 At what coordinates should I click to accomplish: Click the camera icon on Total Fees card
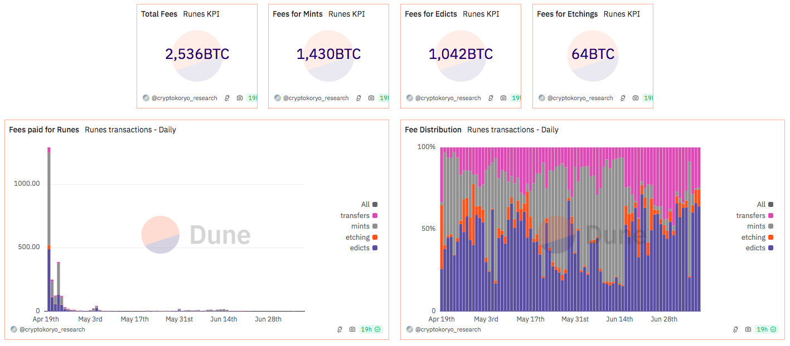(240, 98)
